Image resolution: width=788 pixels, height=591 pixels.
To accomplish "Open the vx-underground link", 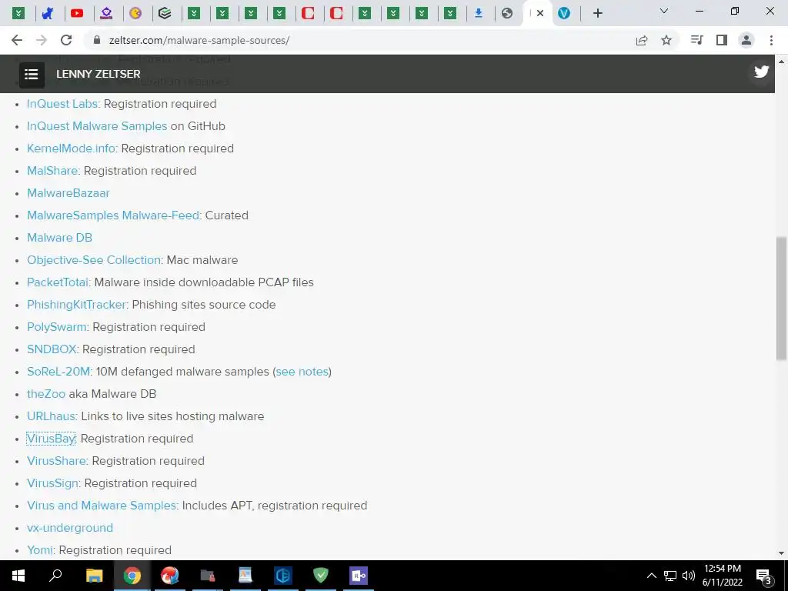I will (x=70, y=528).
